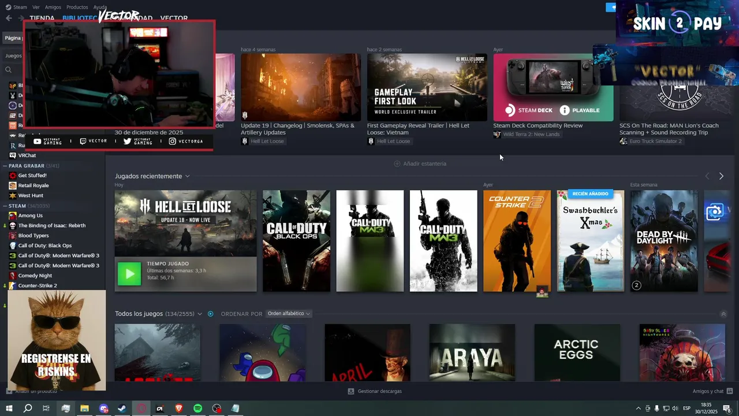Image resolution: width=739 pixels, height=416 pixels.
Task: Click the downloads icon beside Gestionar descargas
Action: 351,391
